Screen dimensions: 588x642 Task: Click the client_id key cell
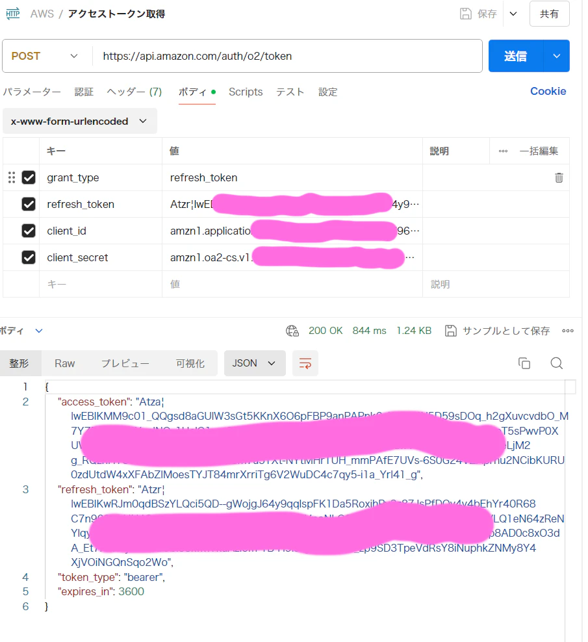click(x=101, y=231)
